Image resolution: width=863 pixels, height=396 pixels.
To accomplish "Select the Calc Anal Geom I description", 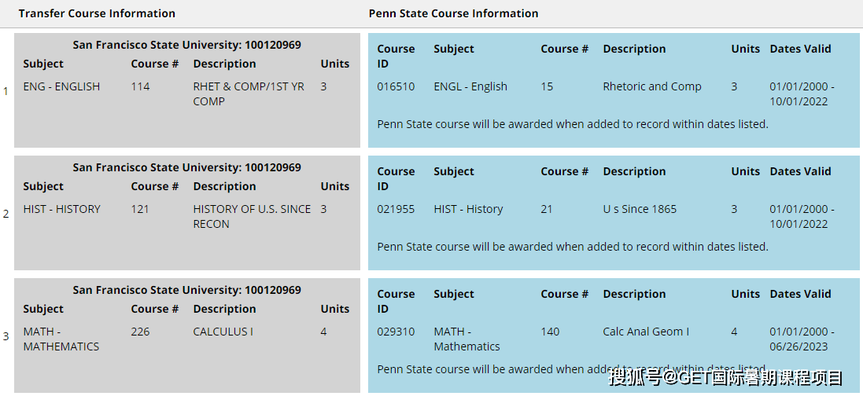I will [x=646, y=332].
